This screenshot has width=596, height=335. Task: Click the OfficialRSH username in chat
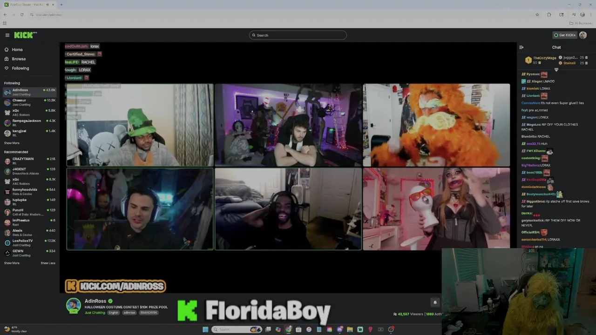[530, 232]
